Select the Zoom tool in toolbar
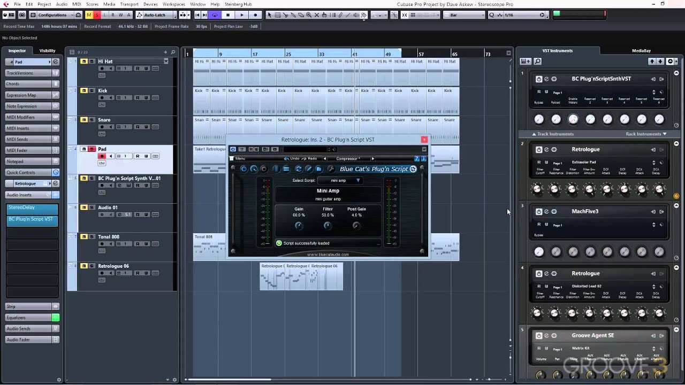 tap(309, 15)
